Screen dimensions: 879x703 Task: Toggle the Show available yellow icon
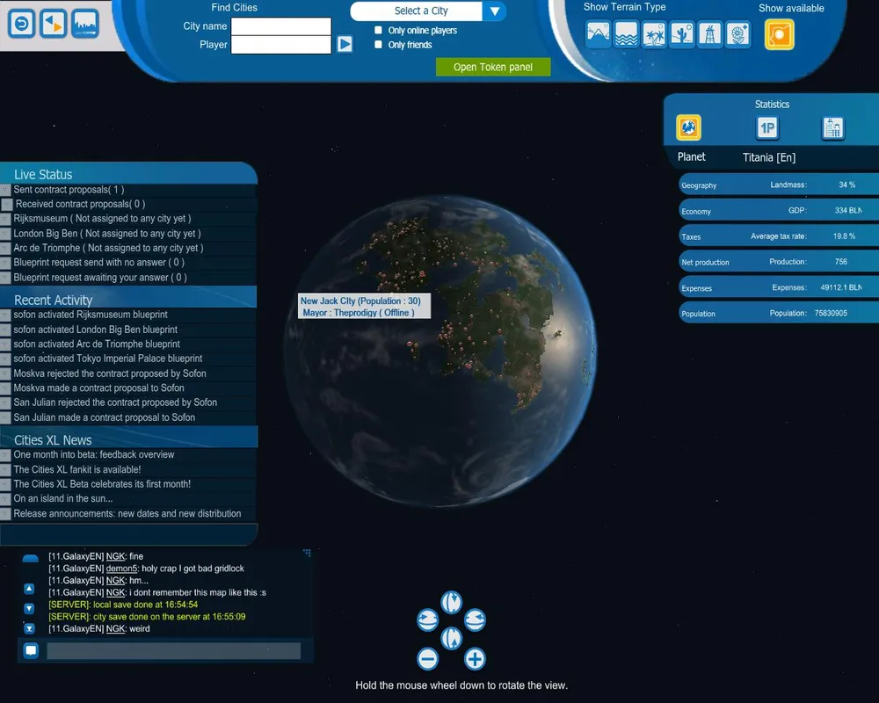[x=779, y=34]
